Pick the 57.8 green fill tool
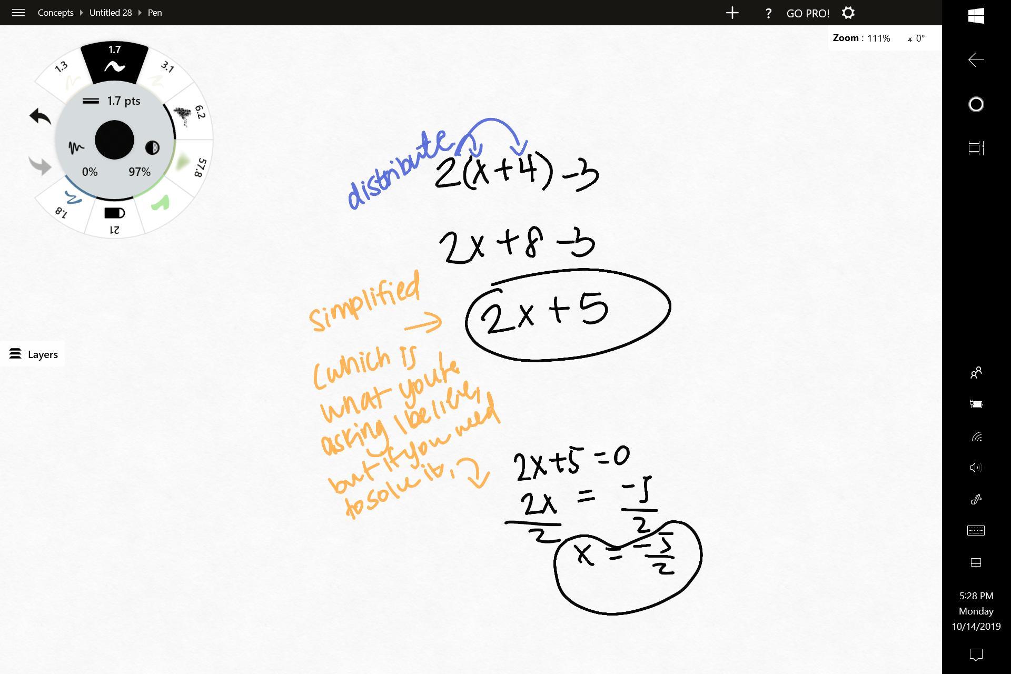 [x=191, y=165]
